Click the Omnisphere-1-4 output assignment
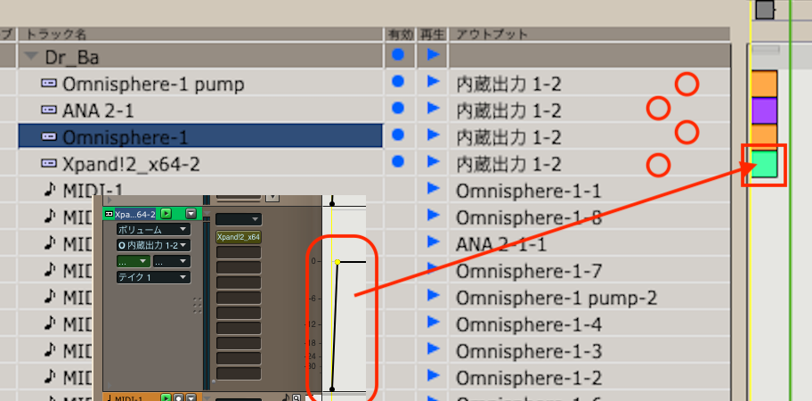This screenshot has height=401, width=812. click(529, 325)
